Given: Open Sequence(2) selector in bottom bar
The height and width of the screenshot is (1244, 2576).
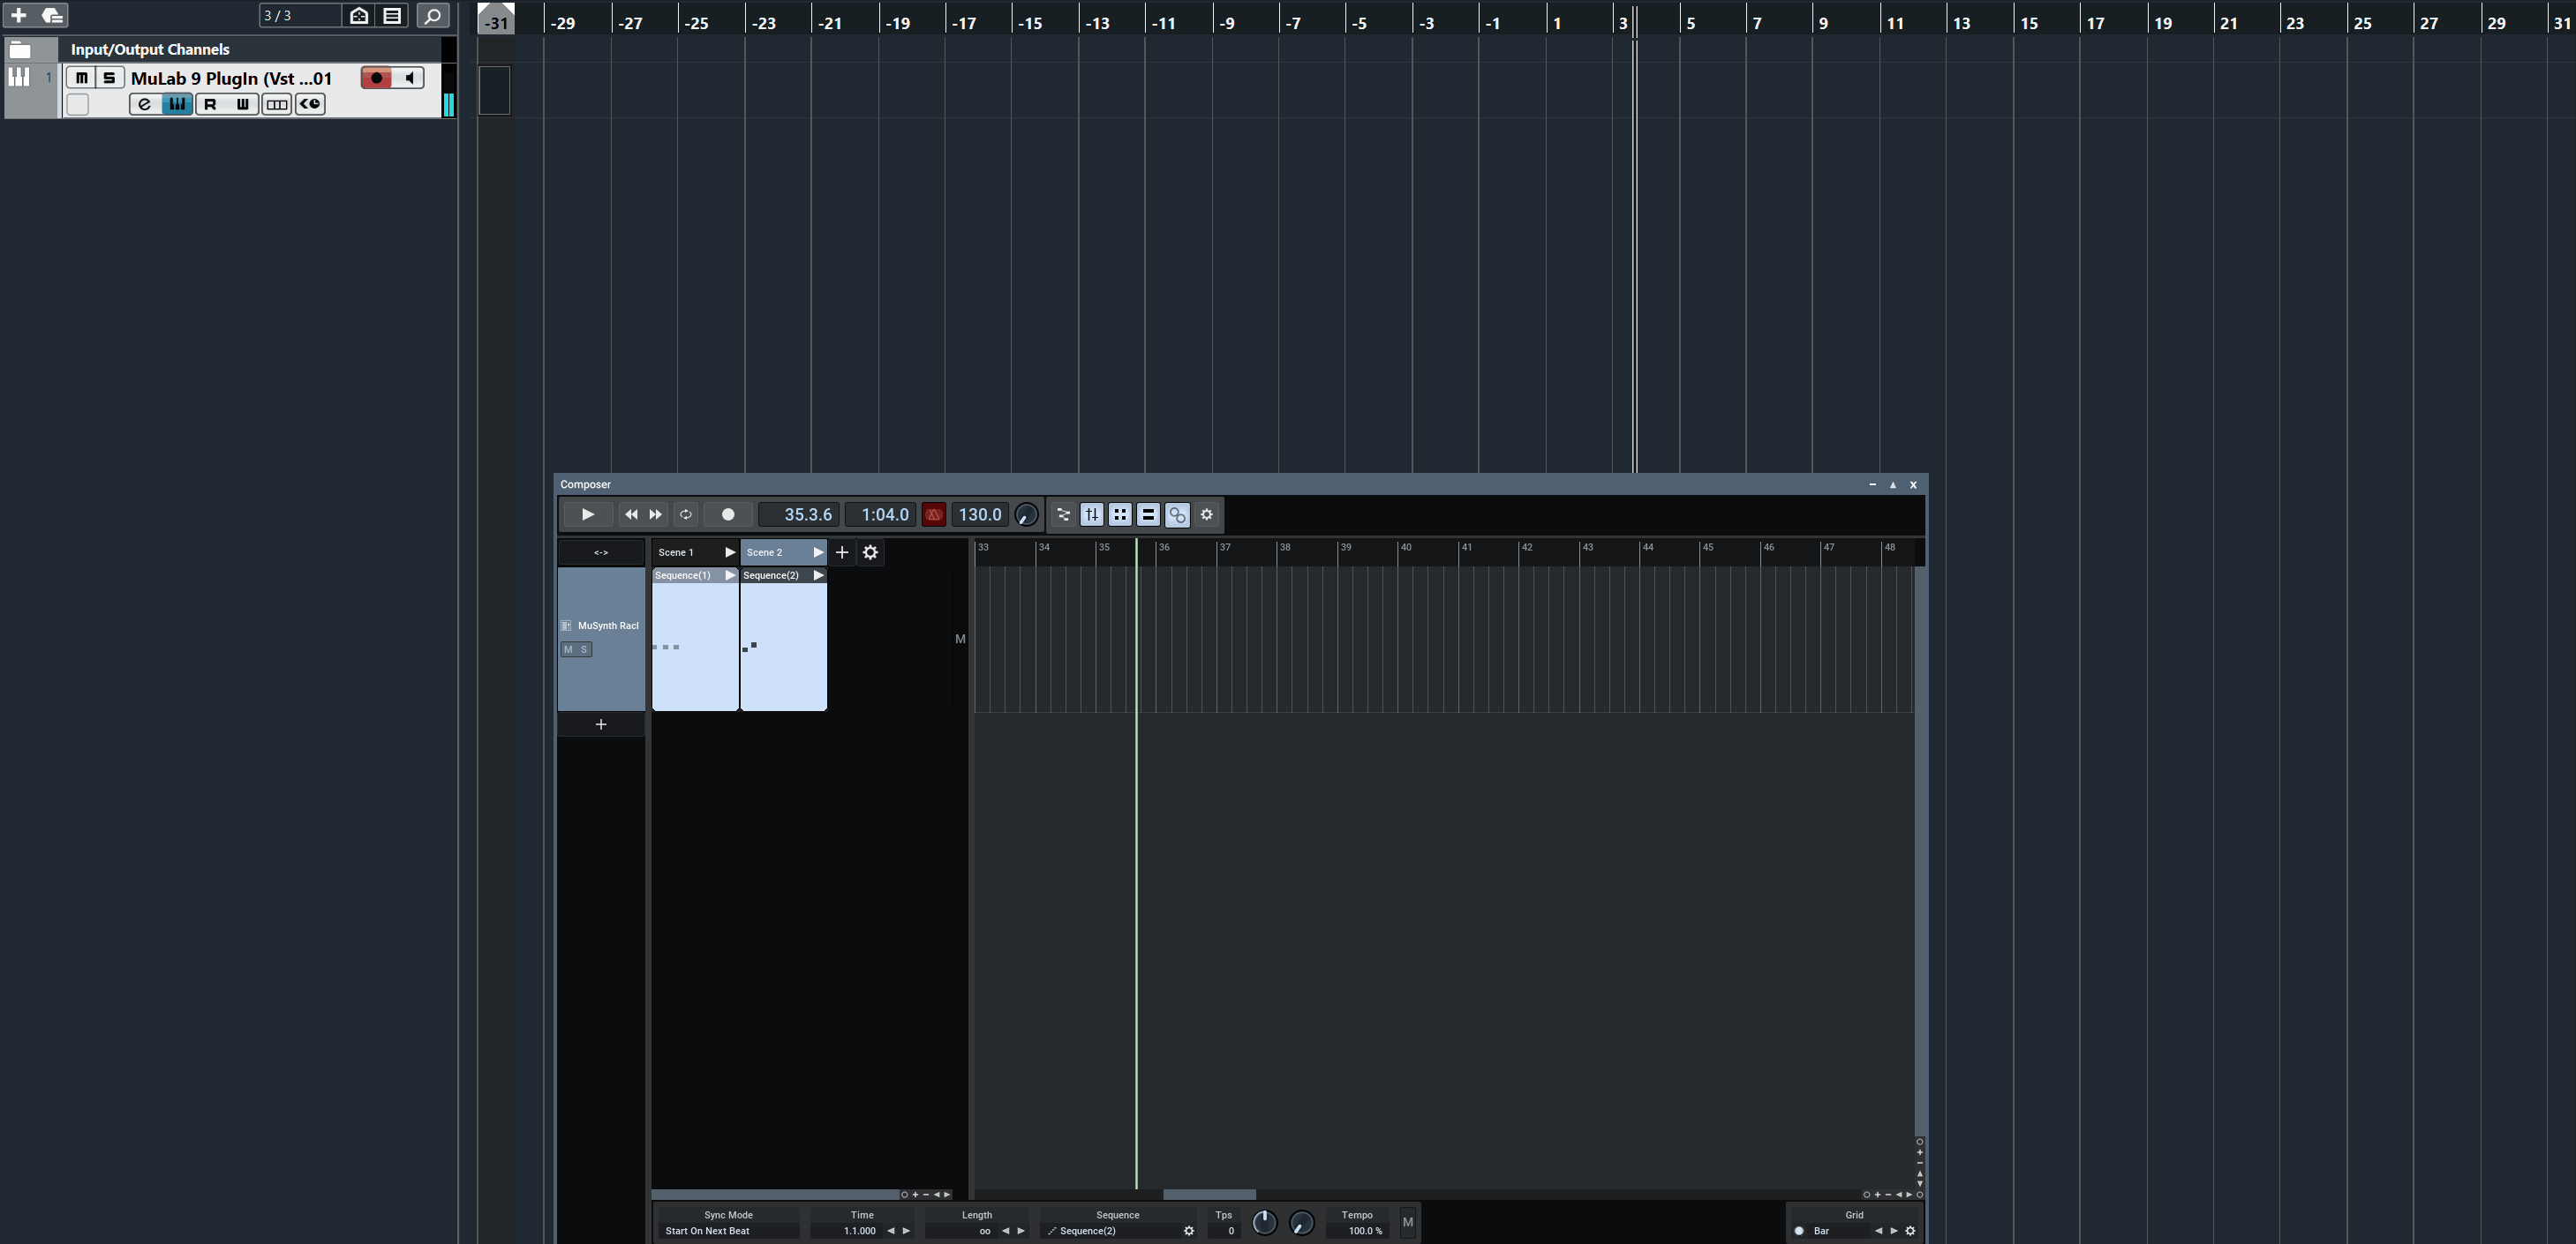Looking at the screenshot, I should [1111, 1231].
